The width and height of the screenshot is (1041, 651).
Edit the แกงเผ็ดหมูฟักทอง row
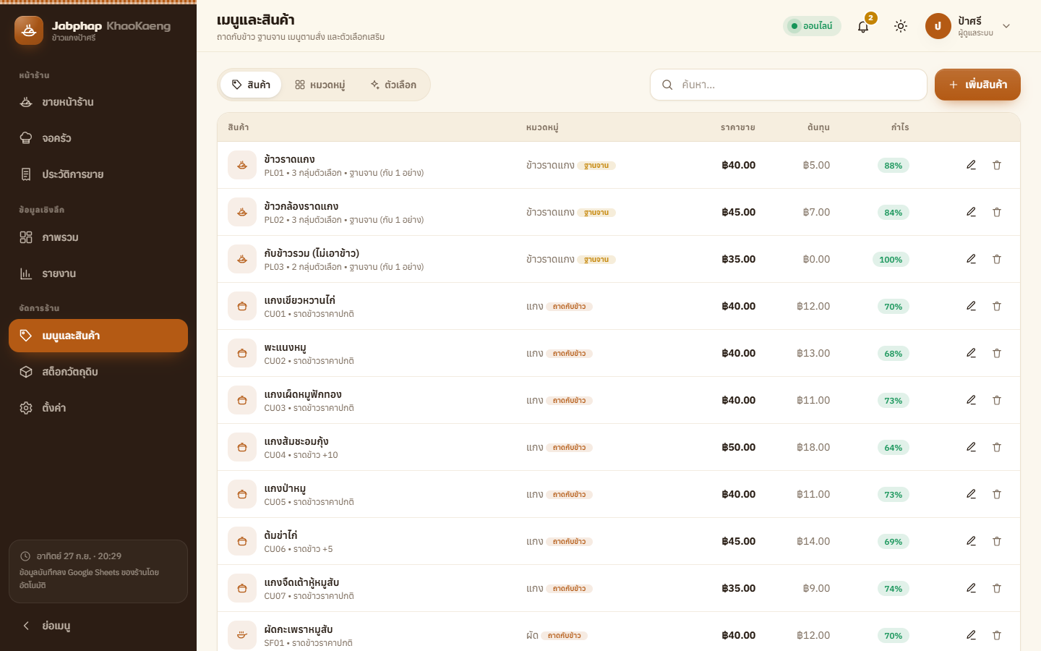pyautogui.click(x=971, y=400)
